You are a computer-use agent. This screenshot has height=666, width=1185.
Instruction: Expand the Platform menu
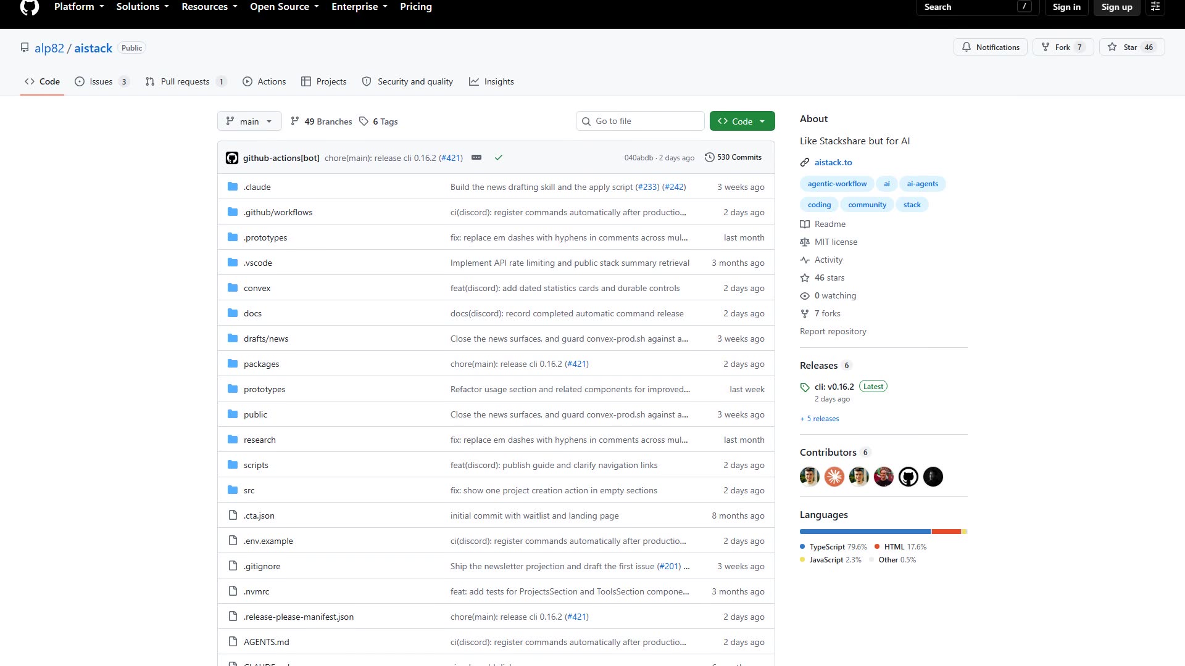[79, 7]
